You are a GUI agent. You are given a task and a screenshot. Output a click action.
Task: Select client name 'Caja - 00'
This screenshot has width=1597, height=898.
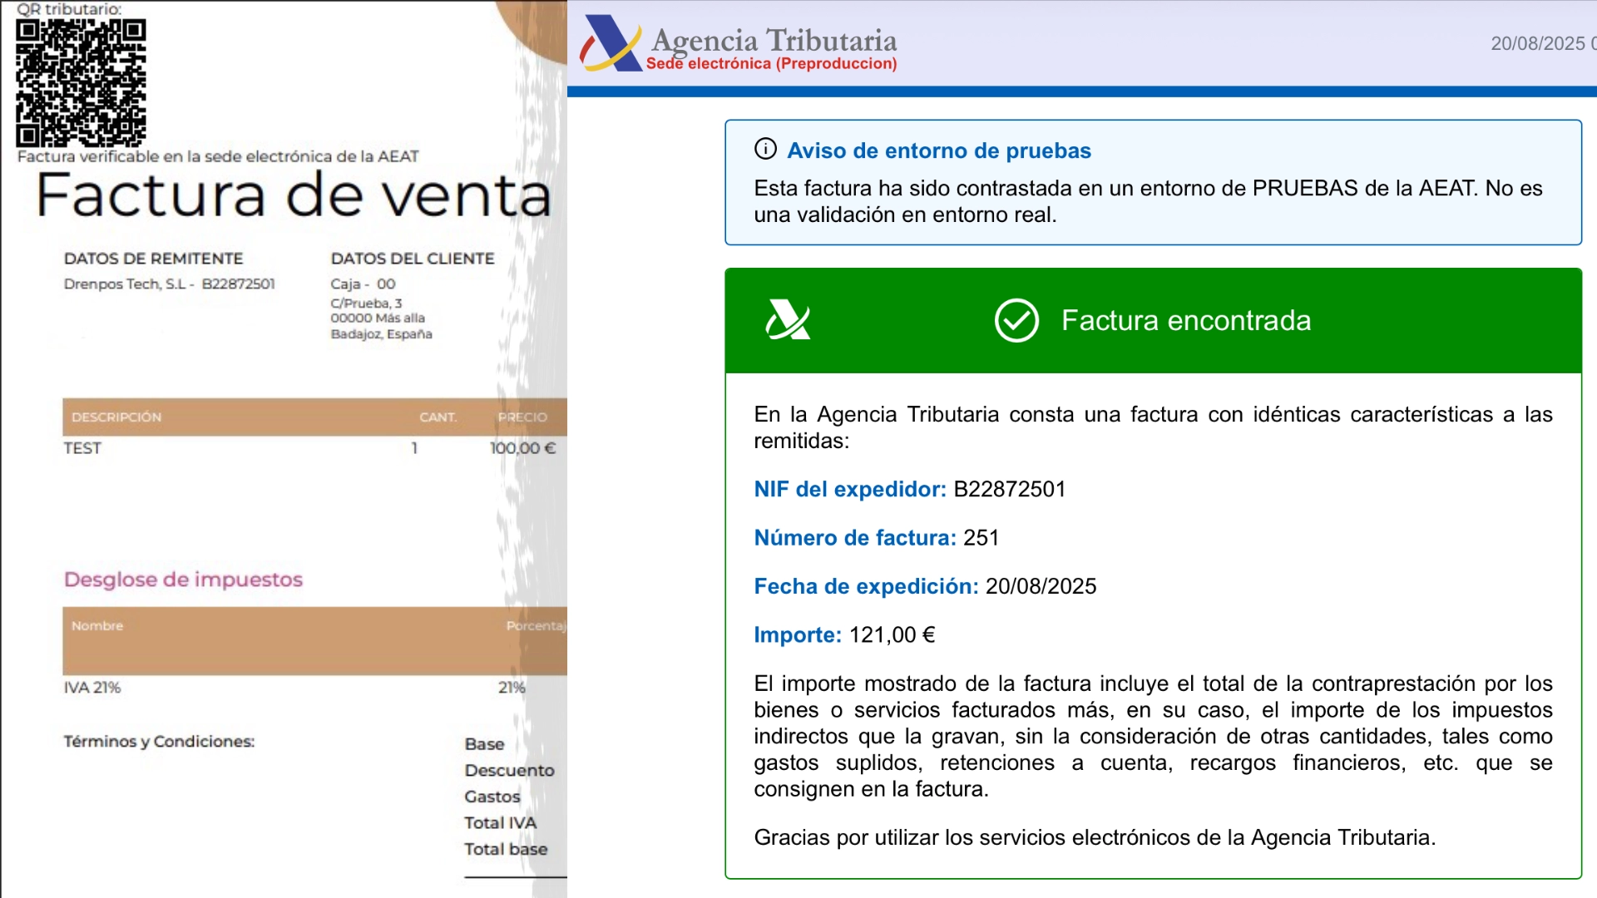coord(363,284)
